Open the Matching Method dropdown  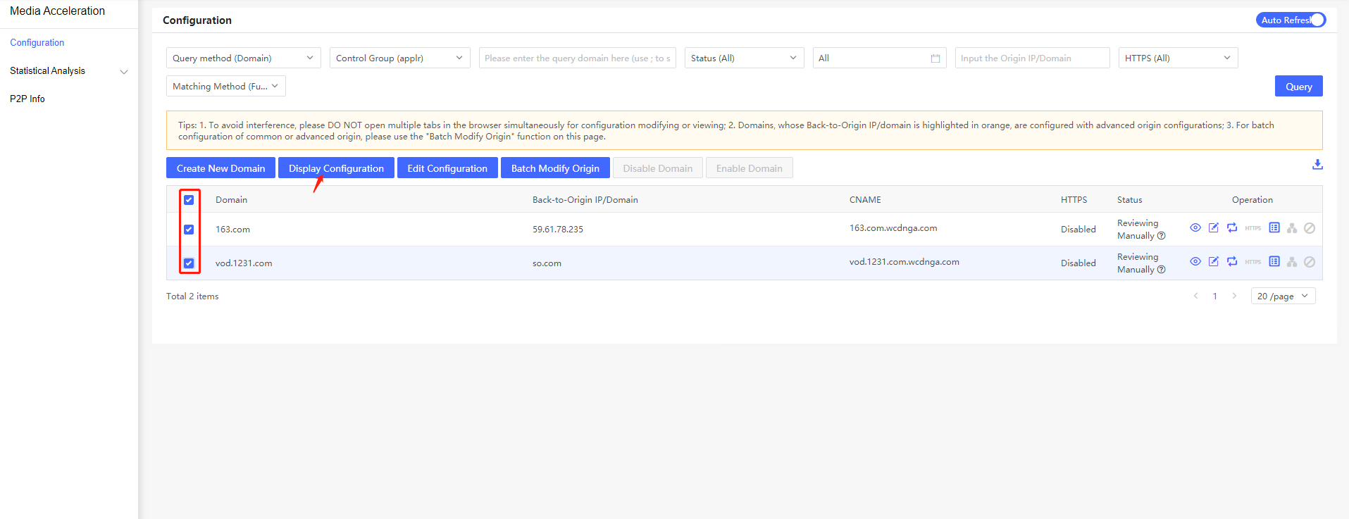[x=226, y=86]
